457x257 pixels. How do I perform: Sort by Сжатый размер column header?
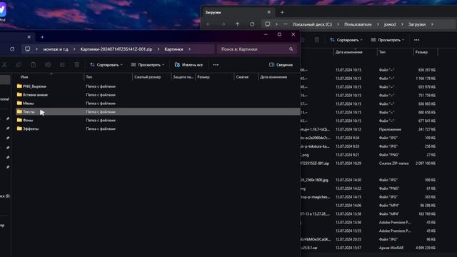click(148, 77)
